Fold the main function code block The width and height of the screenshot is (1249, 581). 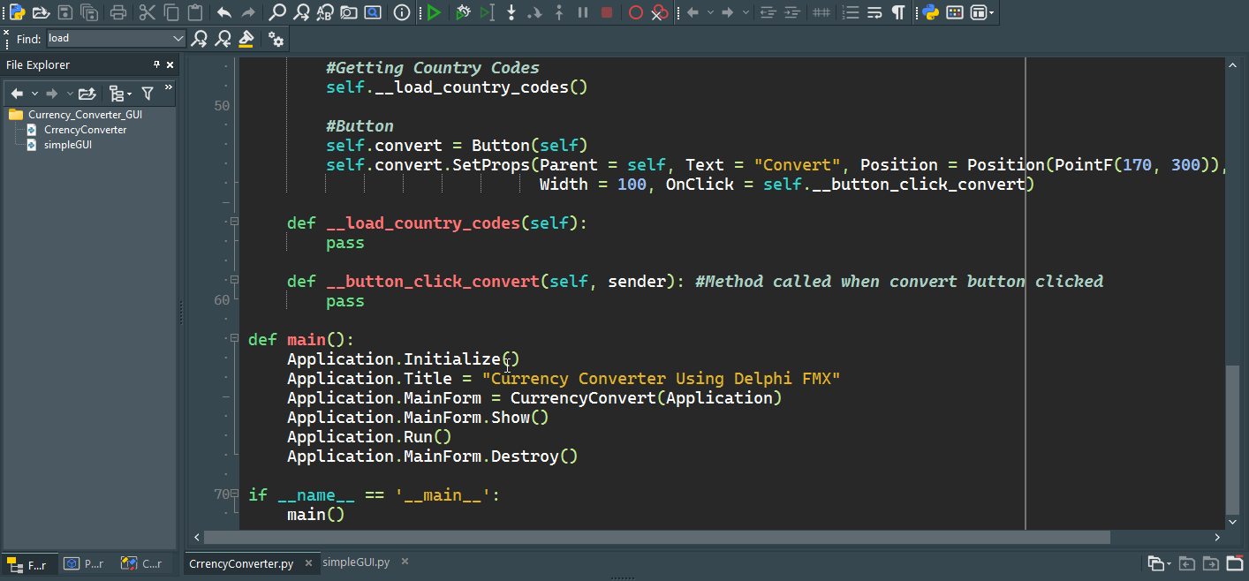233,339
